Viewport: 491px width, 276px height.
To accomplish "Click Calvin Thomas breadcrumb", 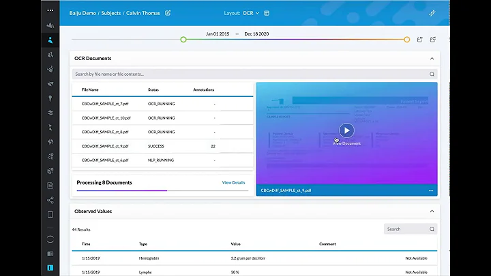I will pos(143,13).
